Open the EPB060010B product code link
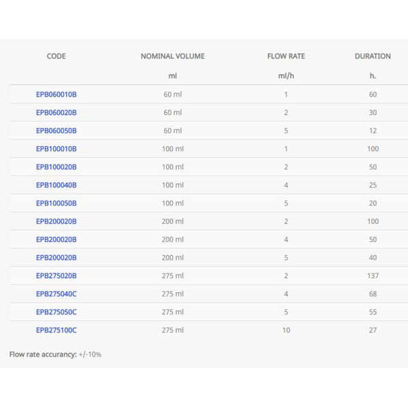 click(56, 95)
